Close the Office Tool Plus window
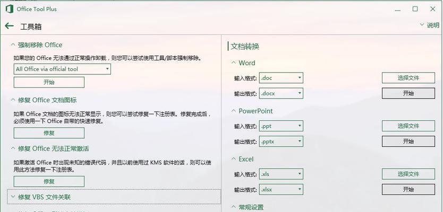Viewport: 443px width, 212px height. (432, 9)
